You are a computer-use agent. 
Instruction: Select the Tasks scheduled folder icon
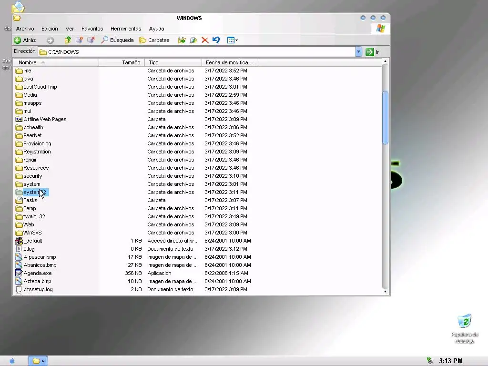coord(19,200)
